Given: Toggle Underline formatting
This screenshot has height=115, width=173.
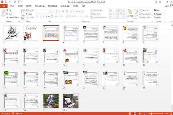Looking at the screenshot, I should coord(44,16).
